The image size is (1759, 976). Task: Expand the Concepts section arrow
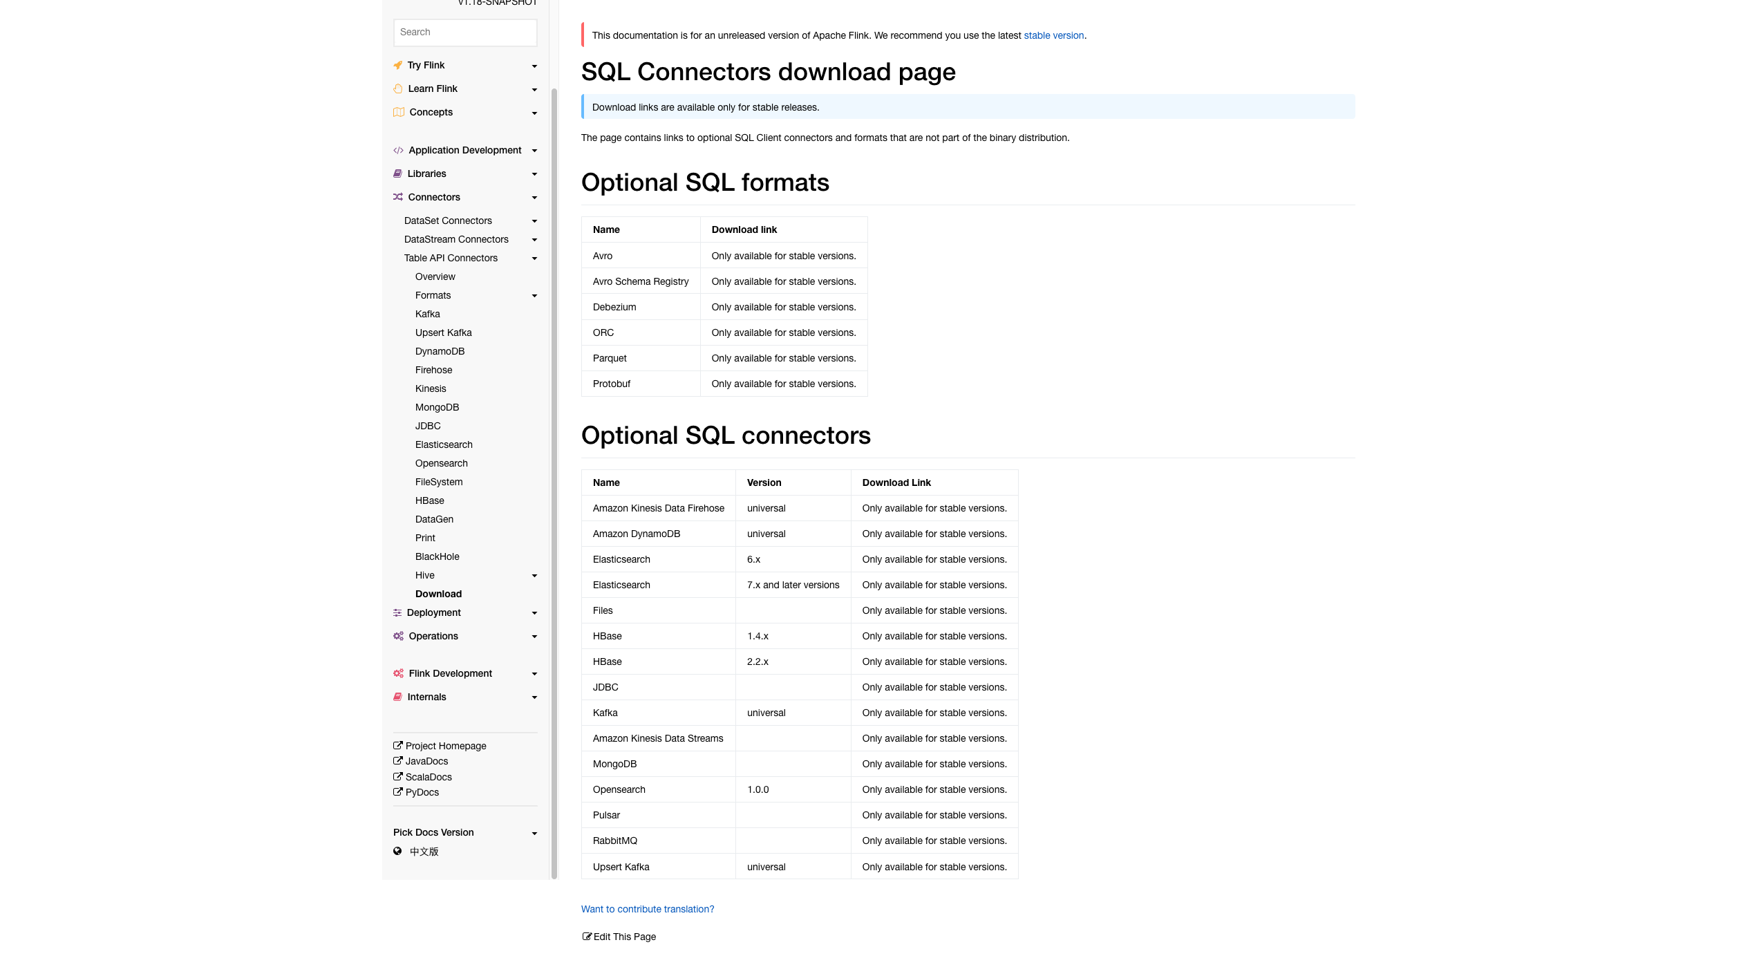tap(534, 113)
